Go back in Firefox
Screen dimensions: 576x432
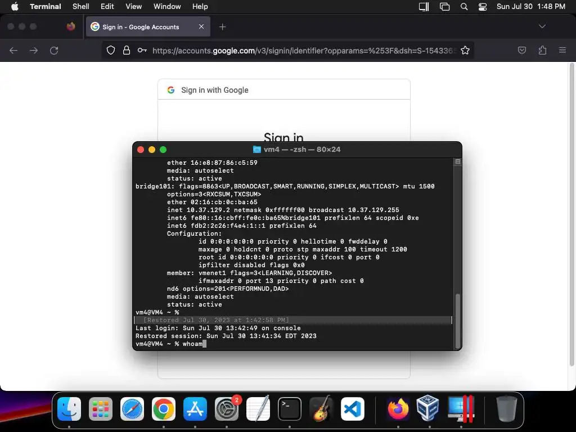(x=13, y=50)
